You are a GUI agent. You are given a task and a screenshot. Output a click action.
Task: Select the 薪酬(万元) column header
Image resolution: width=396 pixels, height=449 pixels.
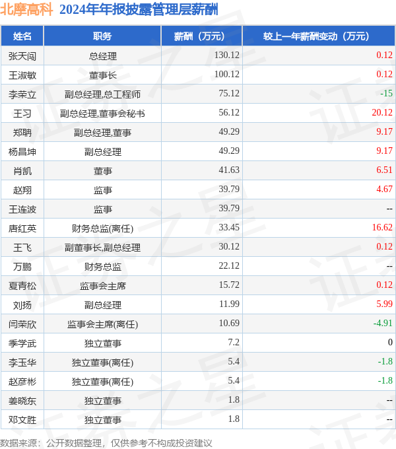202,36
